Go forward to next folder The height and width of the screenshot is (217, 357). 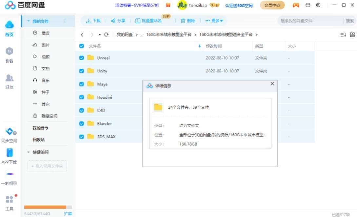pyautogui.click(x=92, y=35)
